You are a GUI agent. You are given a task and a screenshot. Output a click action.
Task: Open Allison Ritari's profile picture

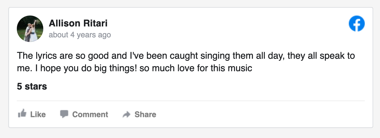pos(30,29)
